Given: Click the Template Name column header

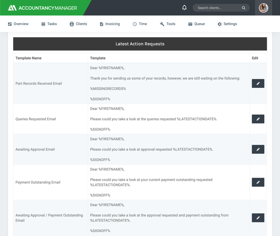Looking at the screenshot, I should click(28, 58).
